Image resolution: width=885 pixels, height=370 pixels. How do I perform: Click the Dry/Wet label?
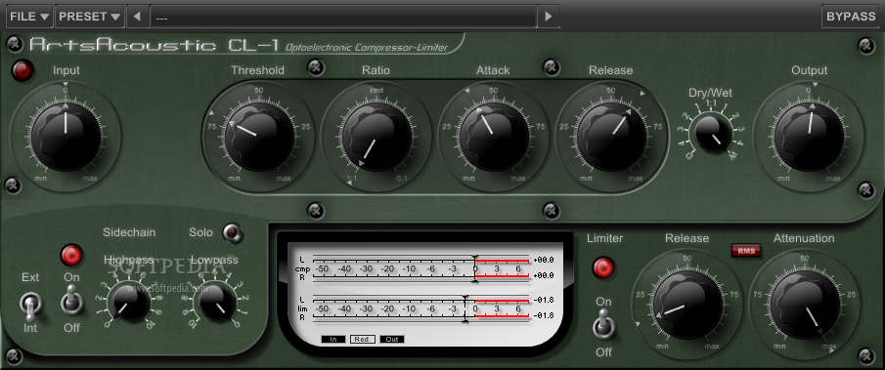[x=711, y=93]
